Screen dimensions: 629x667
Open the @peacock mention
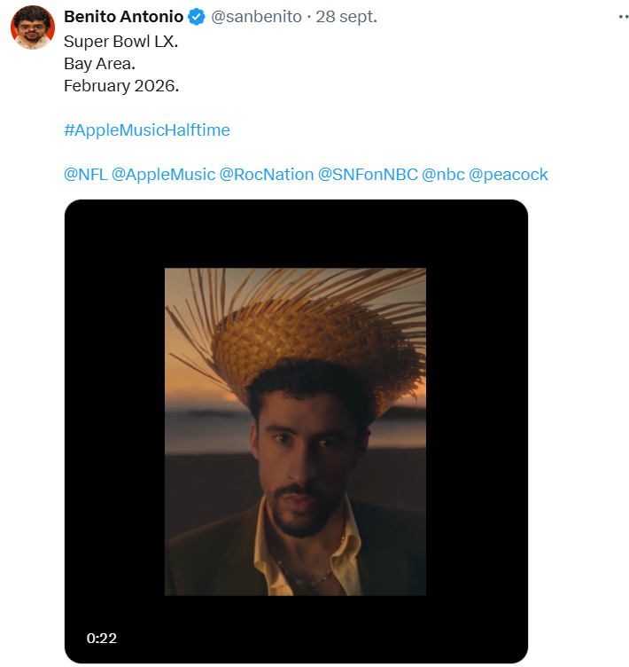pos(509,175)
